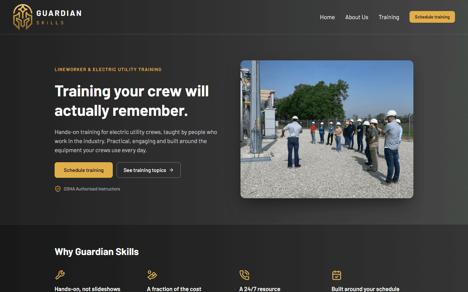This screenshot has height=292, width=468.
Task: Click the 'LINEWORKER & ELECTRIC UTILITY TRAINING' label
Action: point(108,69)
